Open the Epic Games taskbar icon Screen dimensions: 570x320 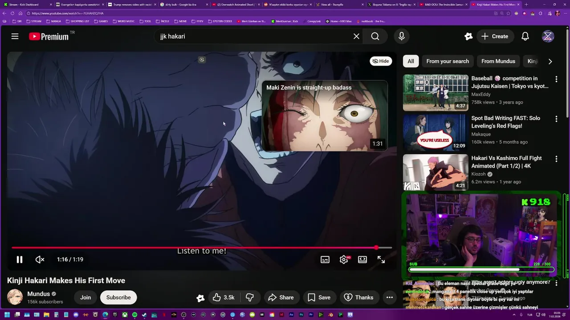pos(115,315)
